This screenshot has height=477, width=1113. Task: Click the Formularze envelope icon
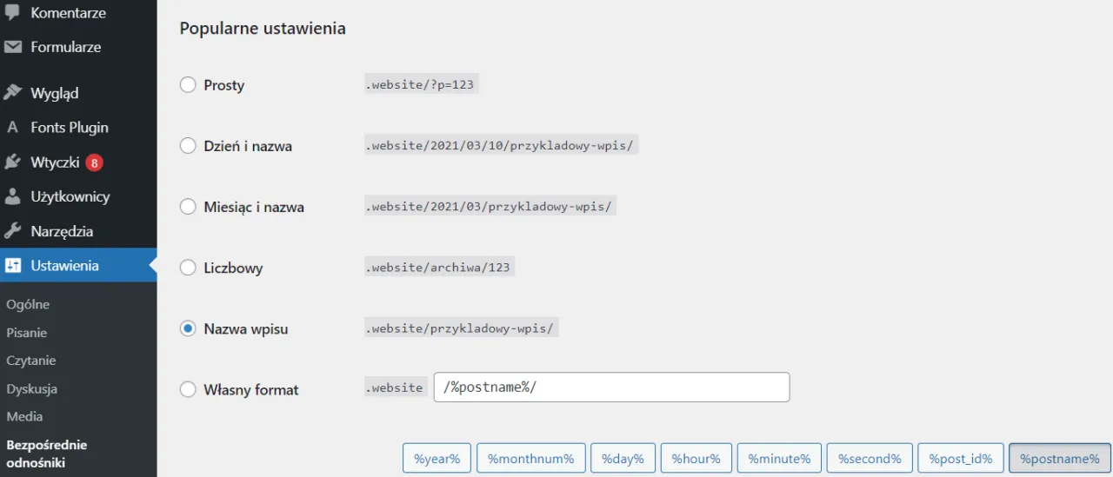(x=12, y=47)
